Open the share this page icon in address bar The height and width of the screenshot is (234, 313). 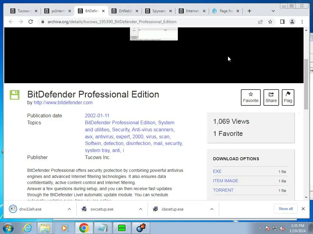pyautogui.click(x=260, y=22)
